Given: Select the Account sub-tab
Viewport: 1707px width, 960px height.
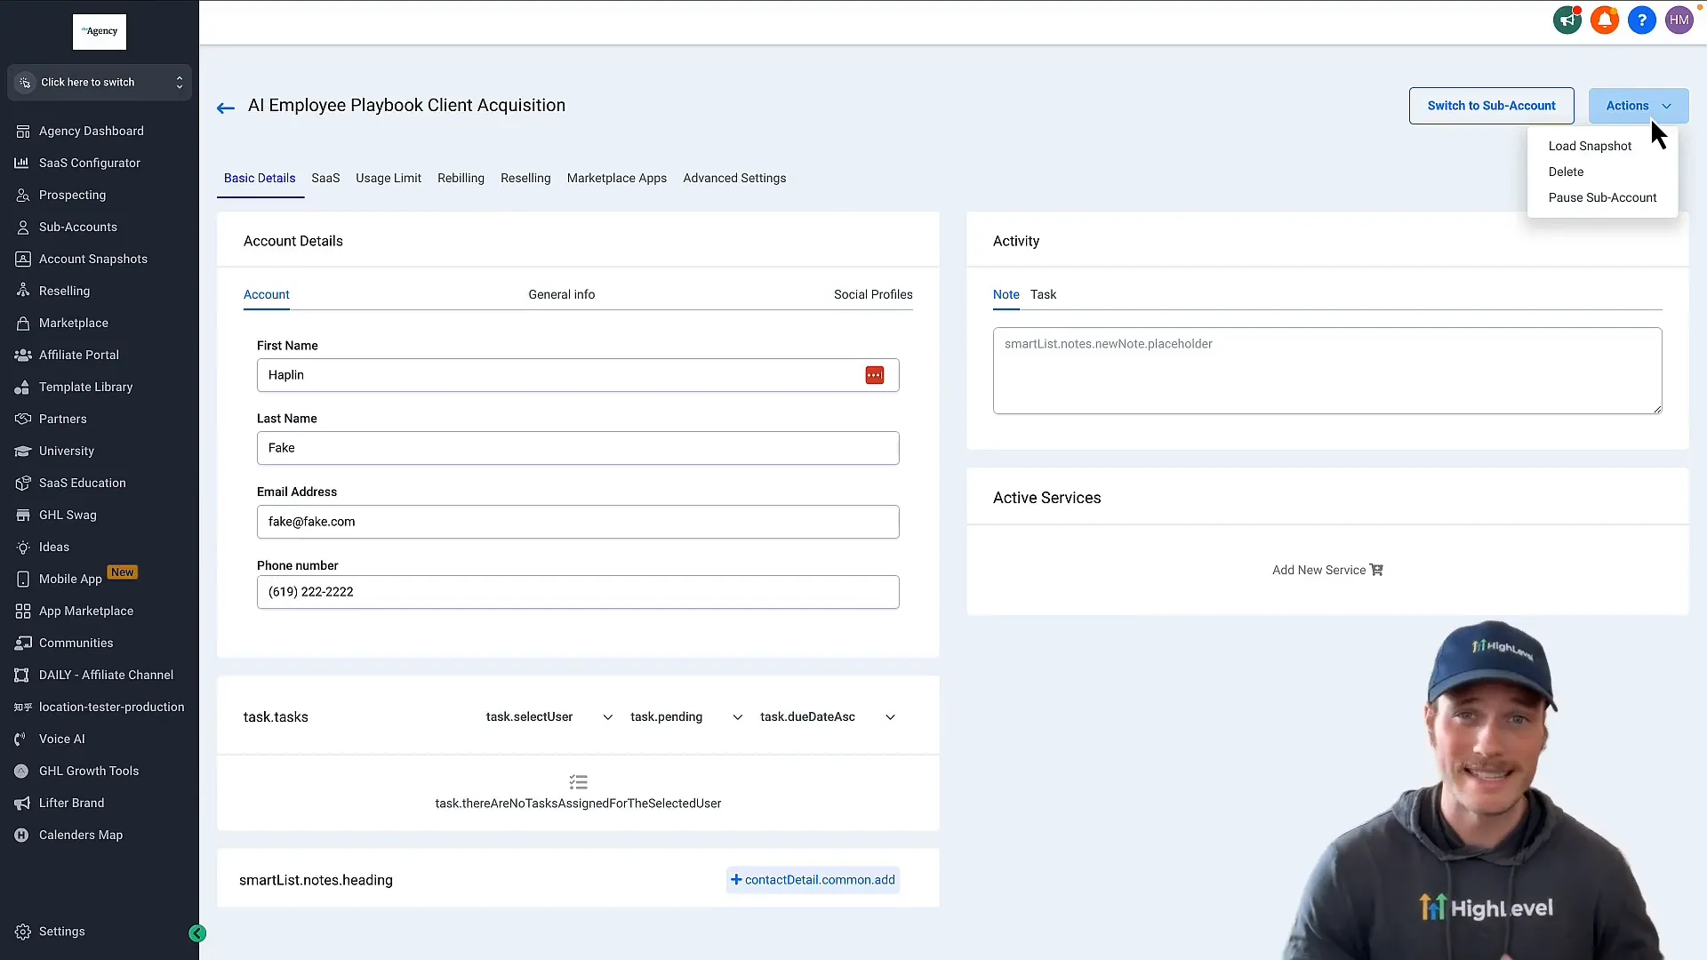Looking at the screenshot, I should [267, 294].
